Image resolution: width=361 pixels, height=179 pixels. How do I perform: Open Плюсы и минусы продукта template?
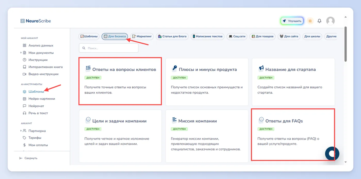[207, 82]
